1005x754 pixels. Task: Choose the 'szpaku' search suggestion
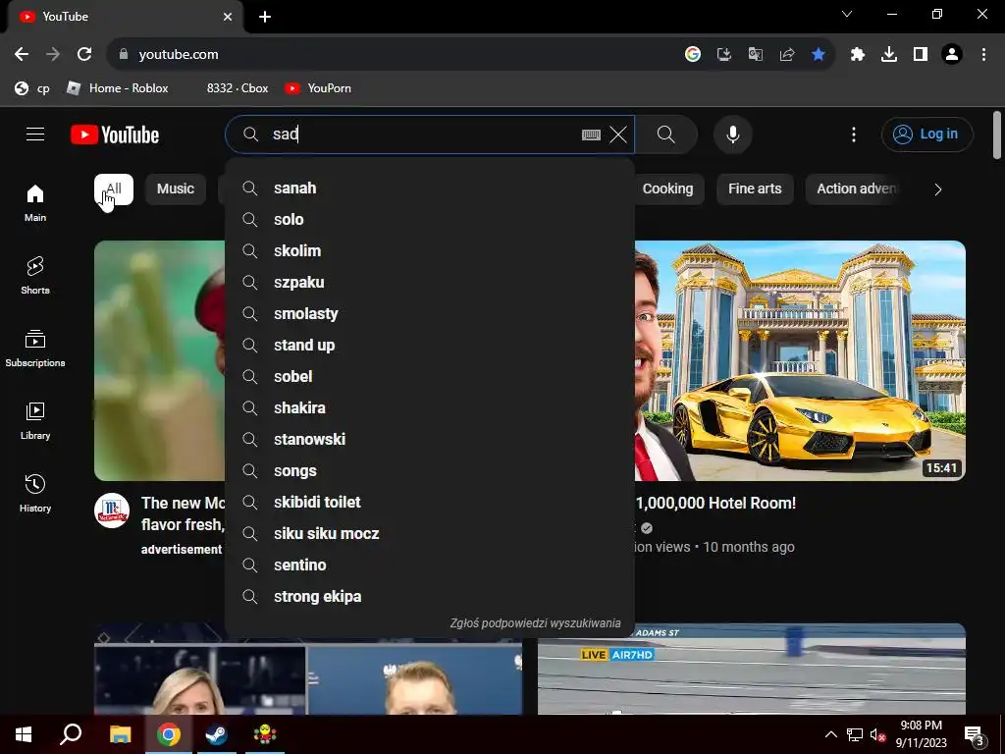430,282
